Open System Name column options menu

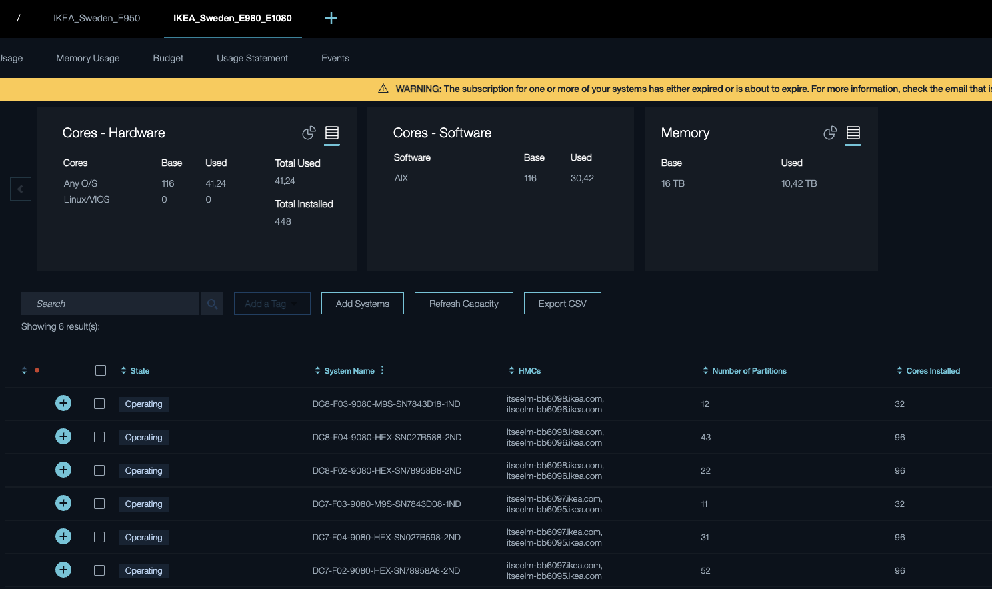pos(382,370)
